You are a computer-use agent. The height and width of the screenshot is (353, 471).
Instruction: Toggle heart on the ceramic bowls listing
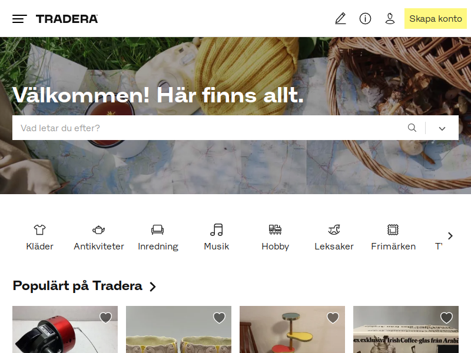pos(219,318)
